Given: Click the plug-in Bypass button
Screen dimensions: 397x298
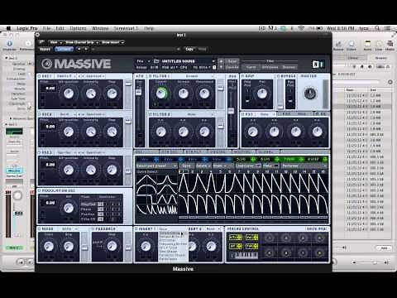Looking at the screenshot, I should coord(45,49).
